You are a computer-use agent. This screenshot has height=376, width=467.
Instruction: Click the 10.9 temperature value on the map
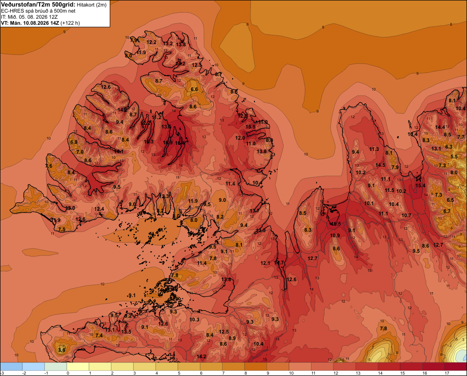click(x=335, y=235)
